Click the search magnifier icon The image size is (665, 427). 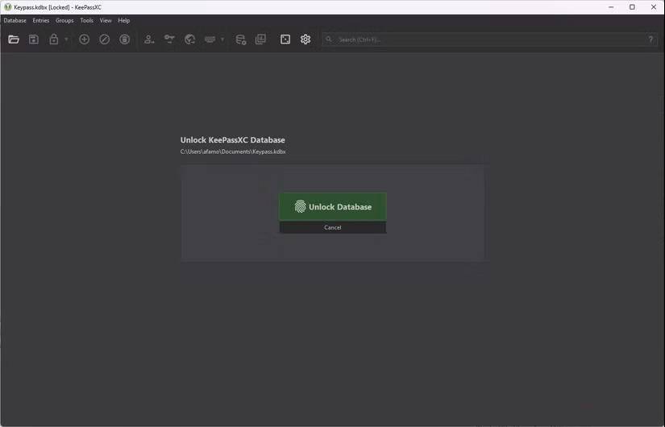click(329, 39)
